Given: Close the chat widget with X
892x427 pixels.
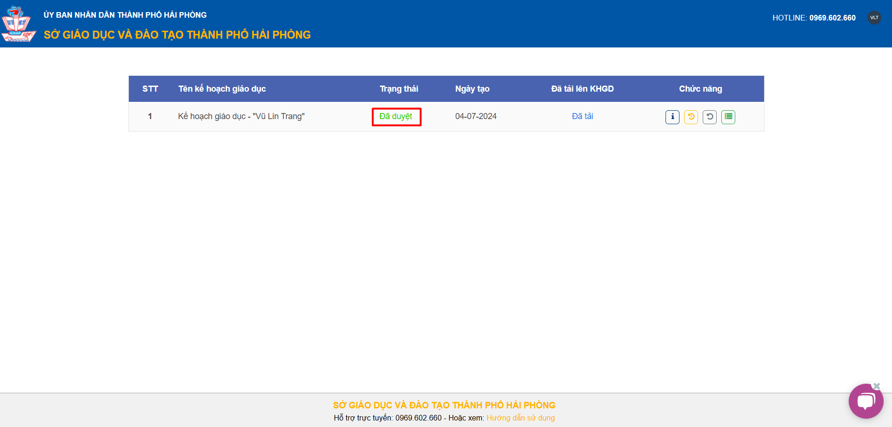Looking at the screenshot, I should [877, 386].
